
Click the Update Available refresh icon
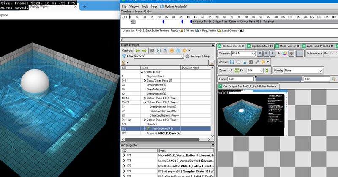162,6
